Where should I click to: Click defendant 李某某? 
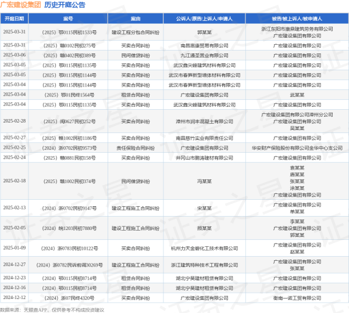pyautogui.click(x=297, y=222)
